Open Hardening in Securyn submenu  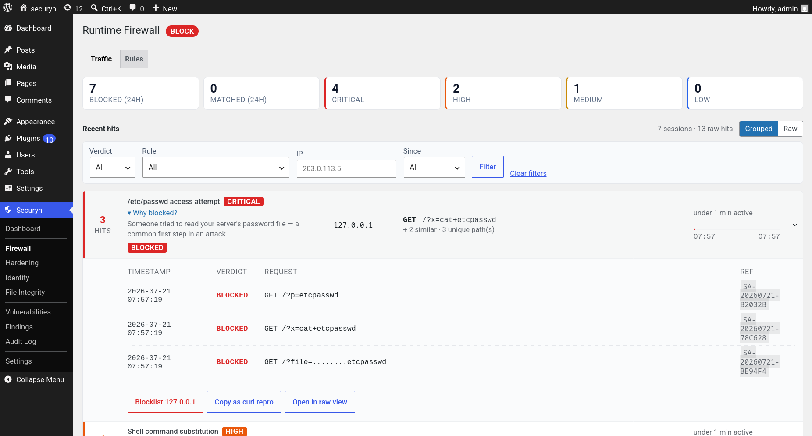pyautogui.click(x=22, y=263)
